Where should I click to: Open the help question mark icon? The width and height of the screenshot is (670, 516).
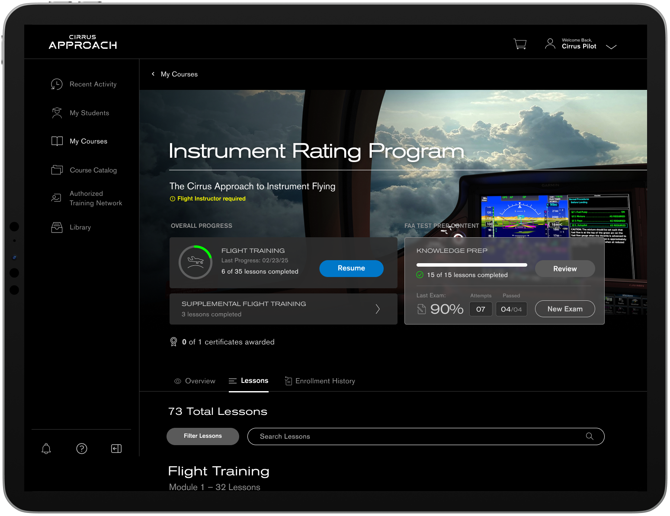pyautogui.click(x=82, y=449)
